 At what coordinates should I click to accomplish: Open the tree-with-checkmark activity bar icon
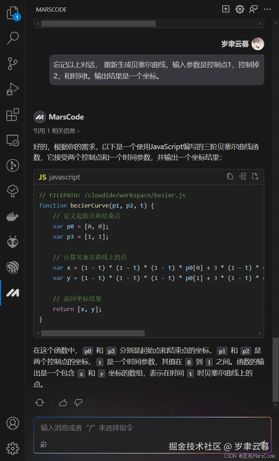point(13,191)
